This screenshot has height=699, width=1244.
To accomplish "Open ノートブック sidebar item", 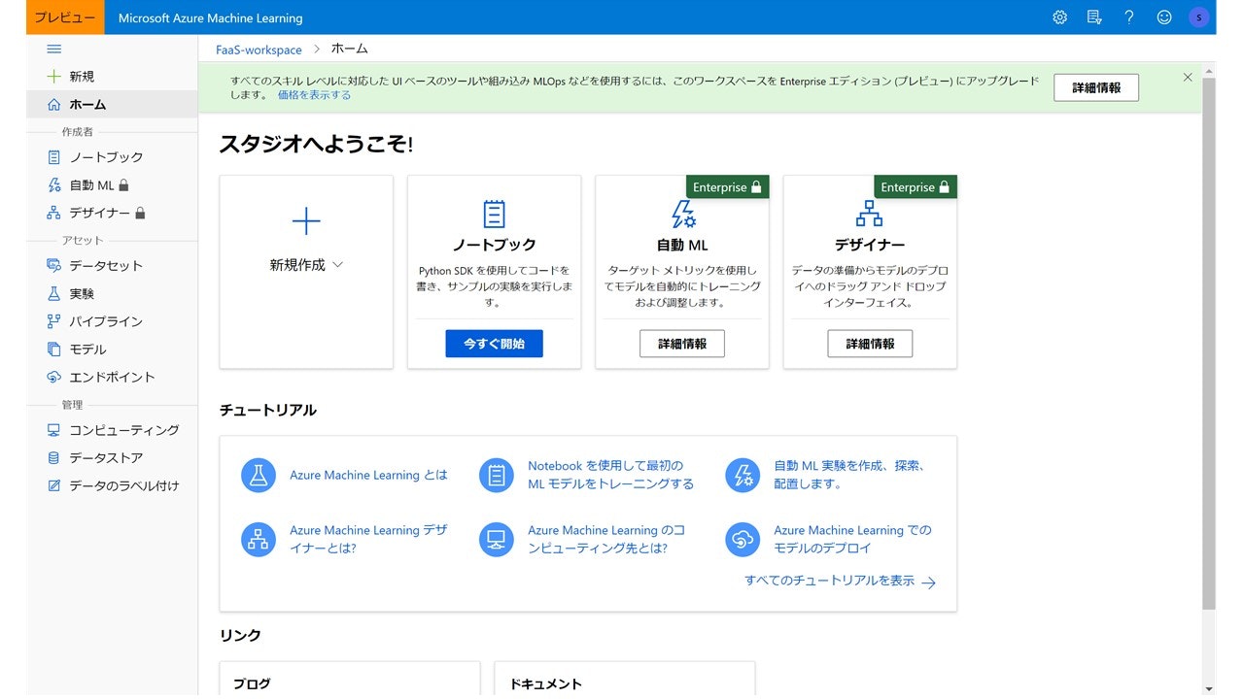I will (112, 156).
